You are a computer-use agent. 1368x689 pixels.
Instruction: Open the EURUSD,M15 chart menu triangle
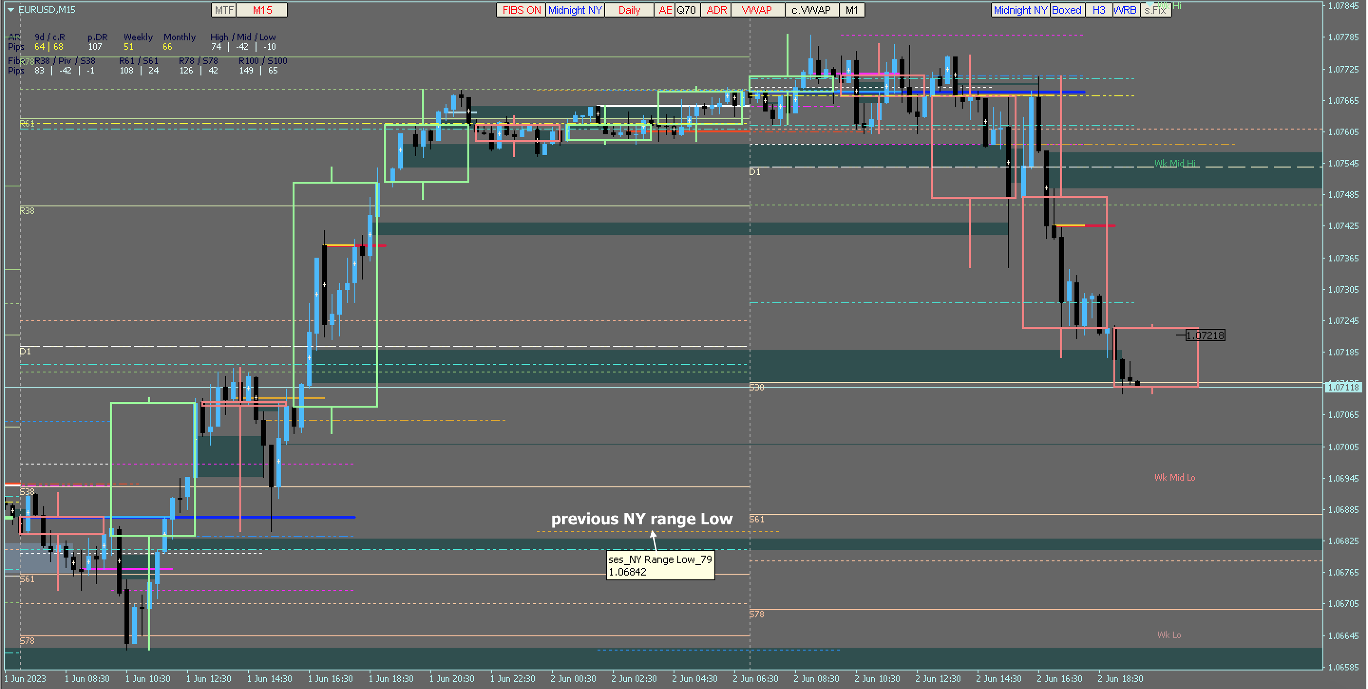point(10,9)
